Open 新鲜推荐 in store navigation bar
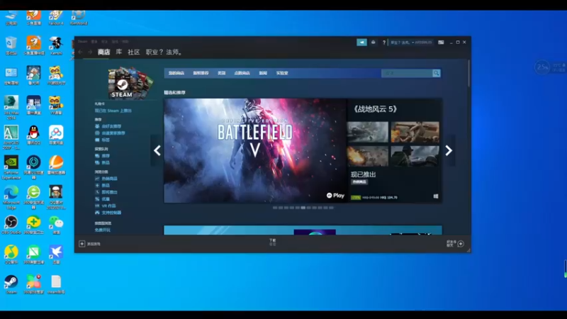Viewport: 567px width, 319px height. click(201, 73)
